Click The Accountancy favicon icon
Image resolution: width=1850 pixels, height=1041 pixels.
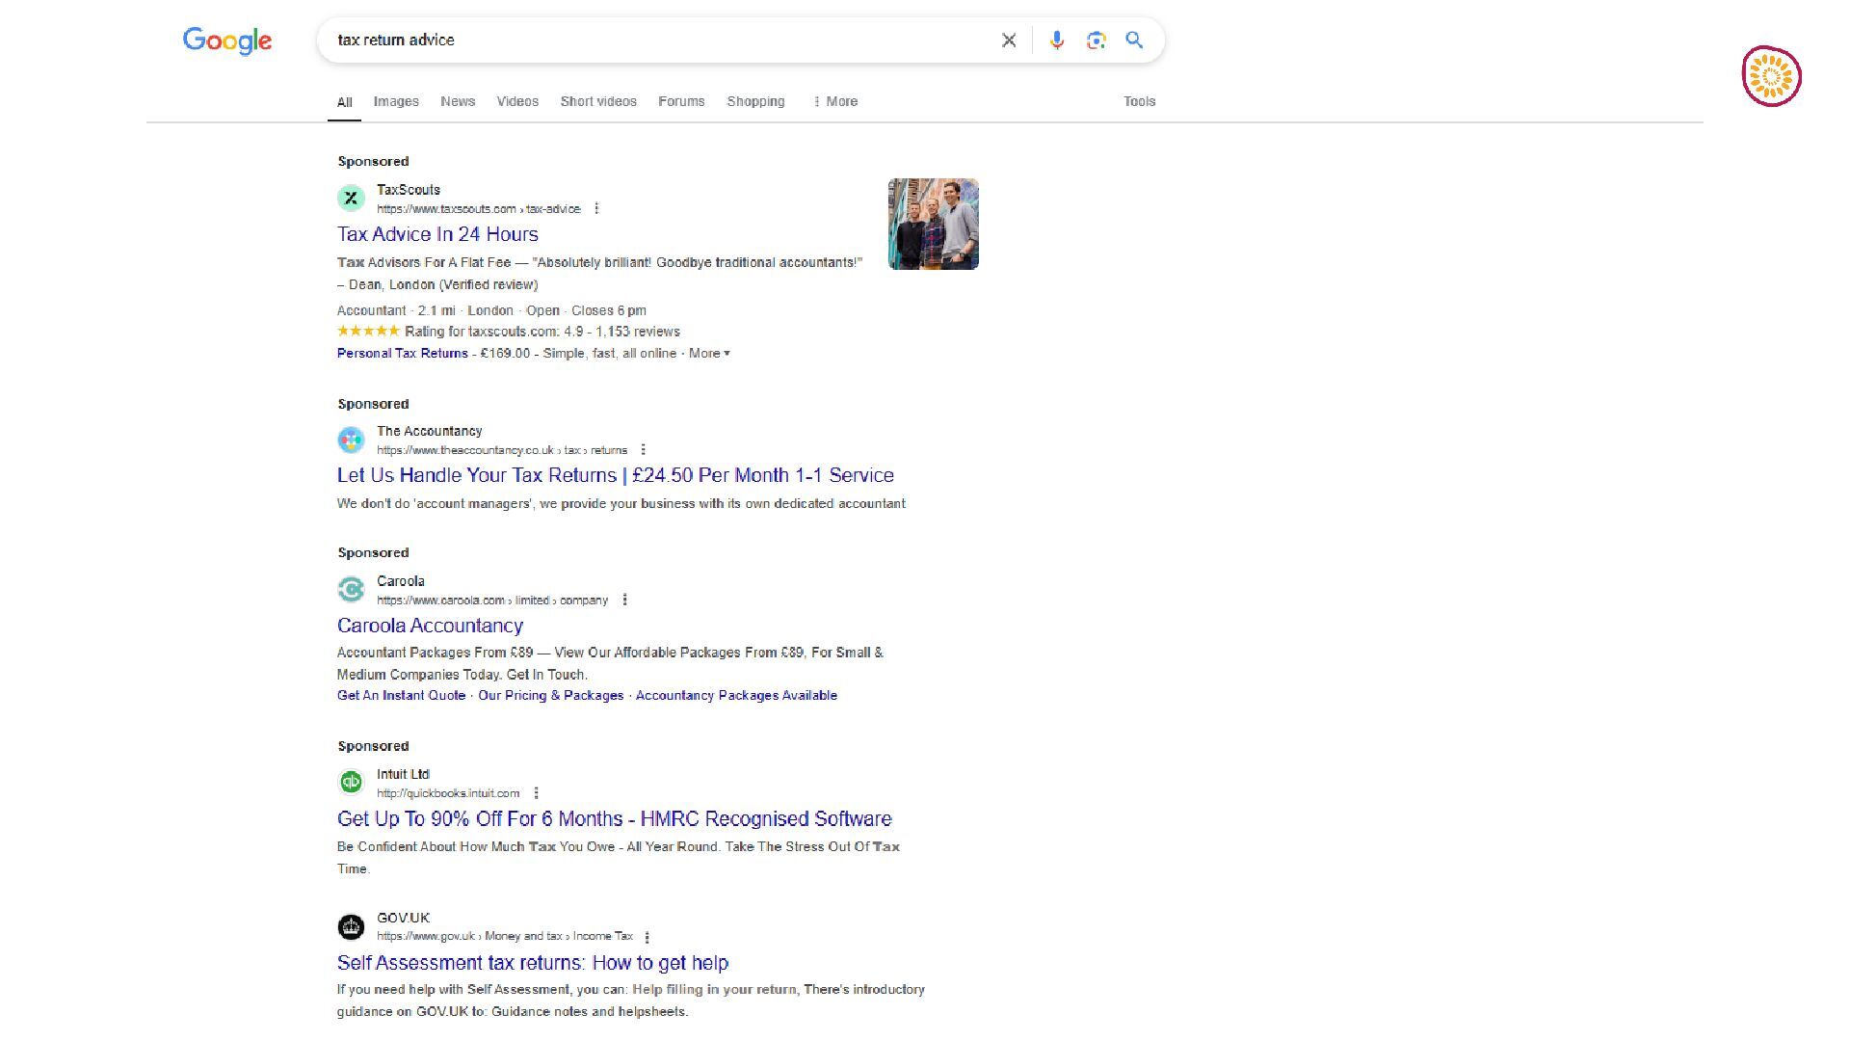[351, 440]
